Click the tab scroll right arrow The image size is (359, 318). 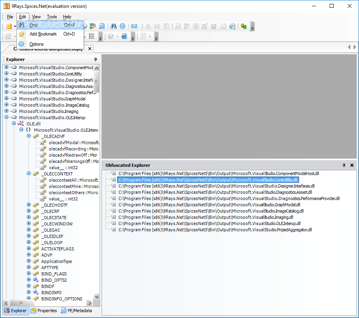click(x=355, y=47)
